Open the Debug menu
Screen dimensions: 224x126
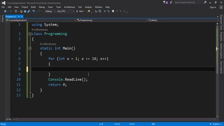point(42,7)
